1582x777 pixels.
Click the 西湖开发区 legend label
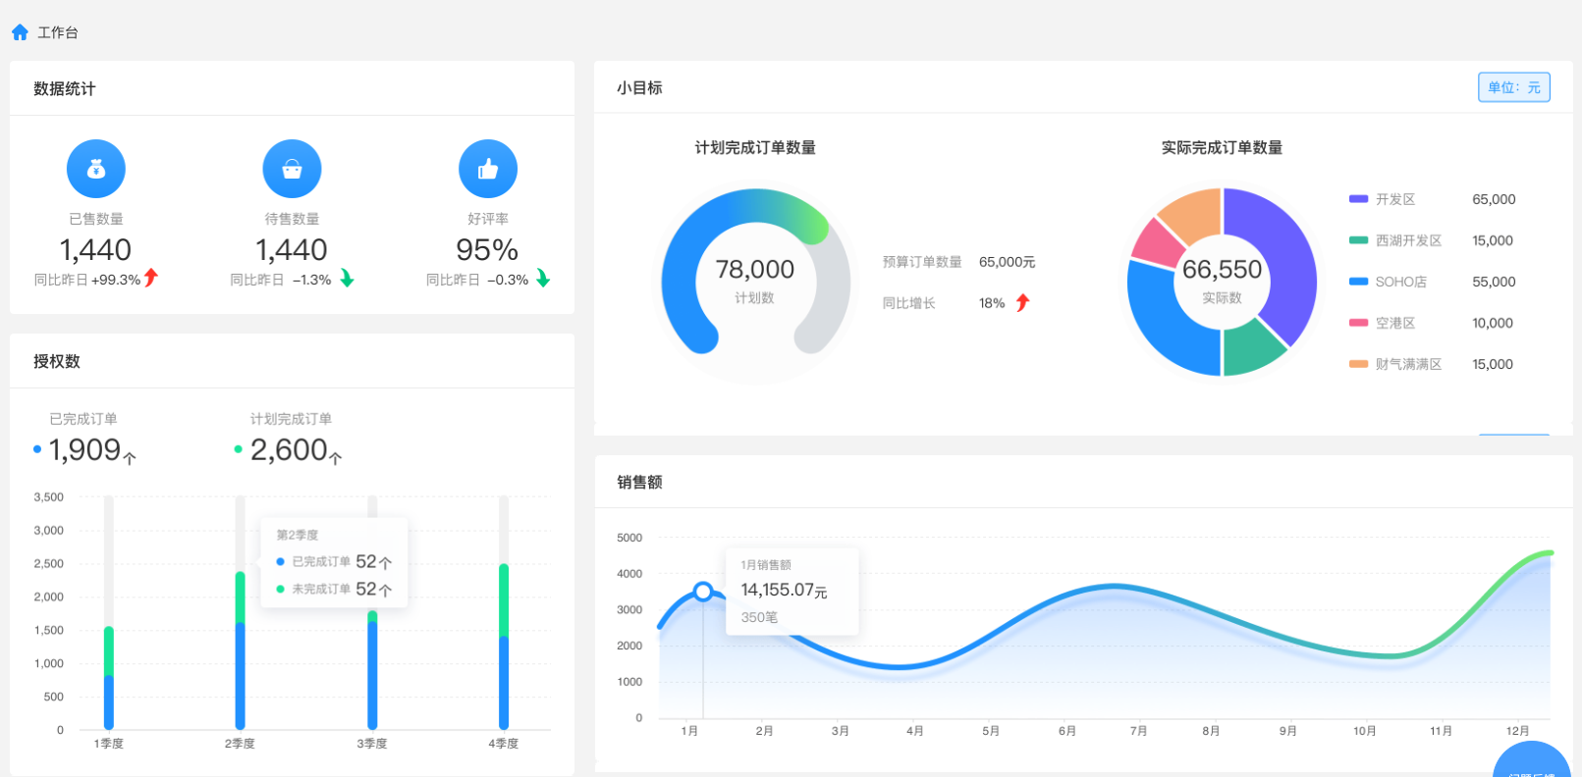[1408, 240]
